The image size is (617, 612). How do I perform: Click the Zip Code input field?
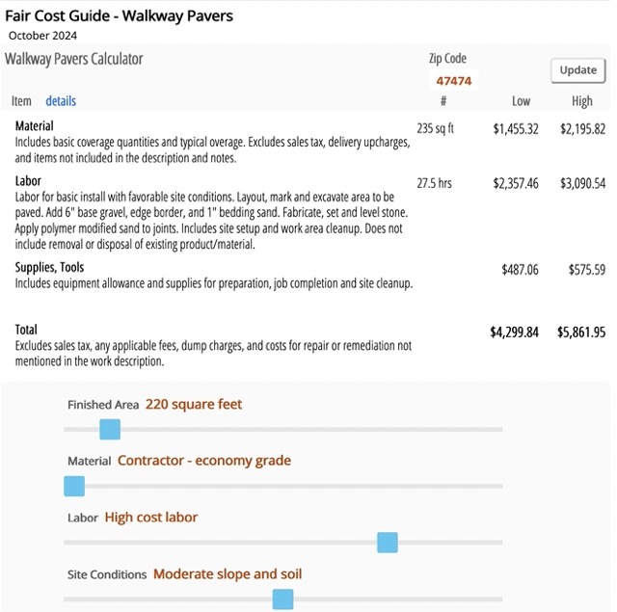(x=454, y=81)
